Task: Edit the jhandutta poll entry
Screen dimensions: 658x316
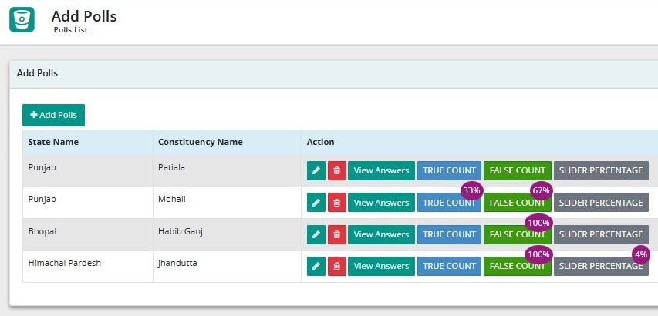Action: (x=316, y=266)
